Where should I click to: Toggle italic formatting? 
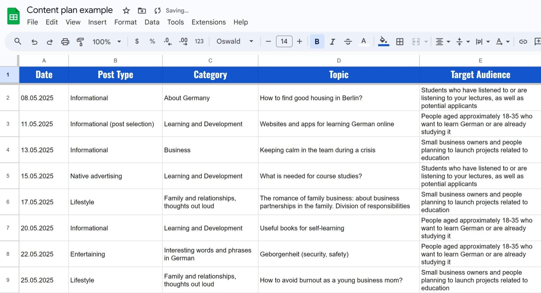(332, 41)
